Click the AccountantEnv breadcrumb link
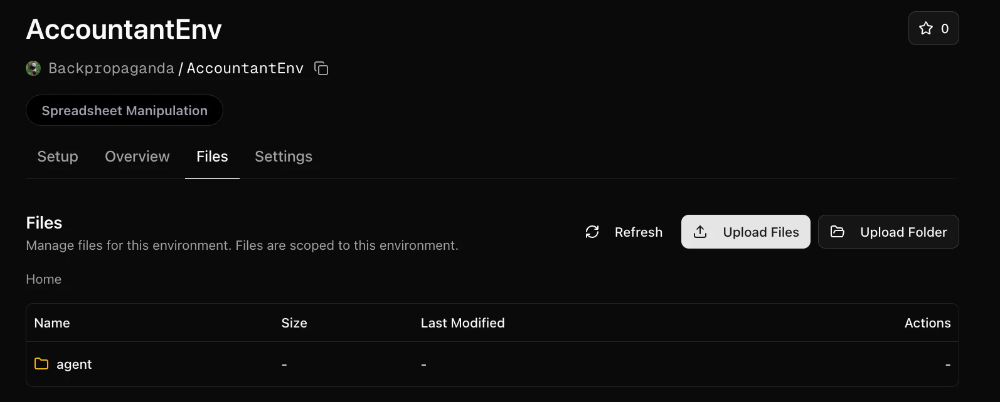 (245, 68)
